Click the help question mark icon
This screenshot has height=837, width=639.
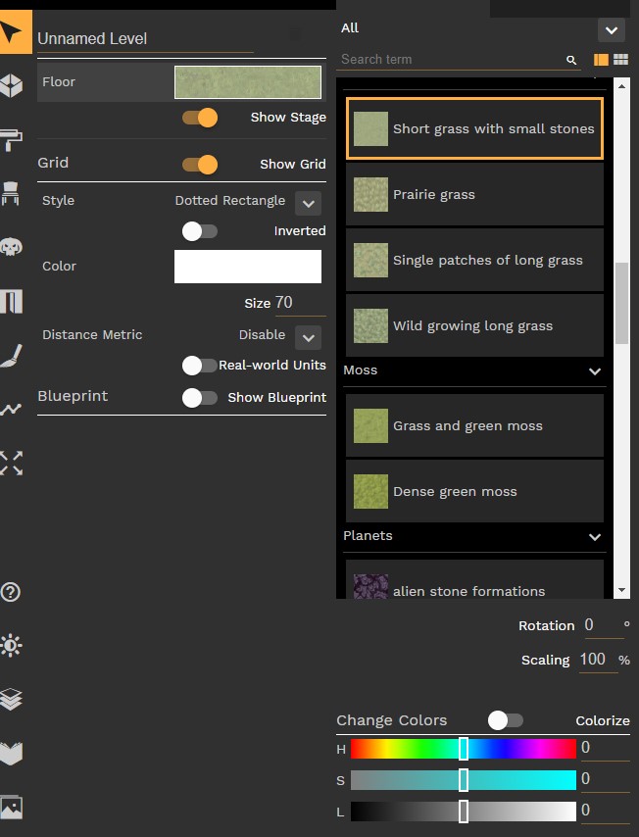[12, 592]
